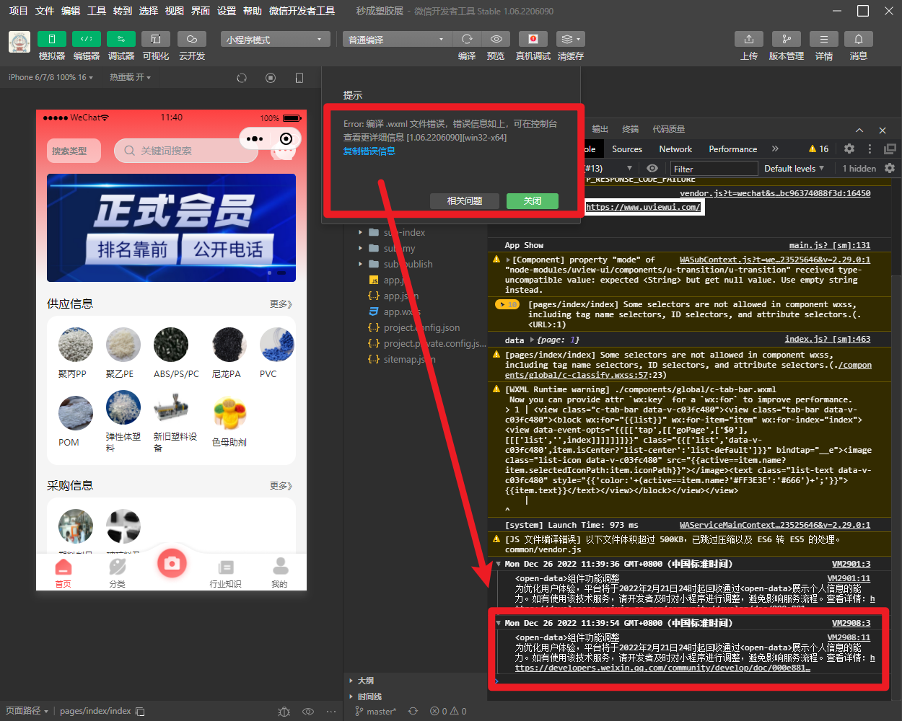Open console settings gear next to 1 hidden
Image resolution: width=902 pixels, height=721 pixels.
pos(890,168)
